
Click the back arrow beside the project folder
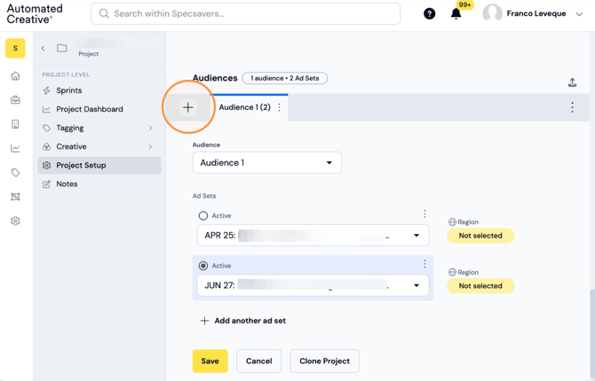(x=43, y=48)
